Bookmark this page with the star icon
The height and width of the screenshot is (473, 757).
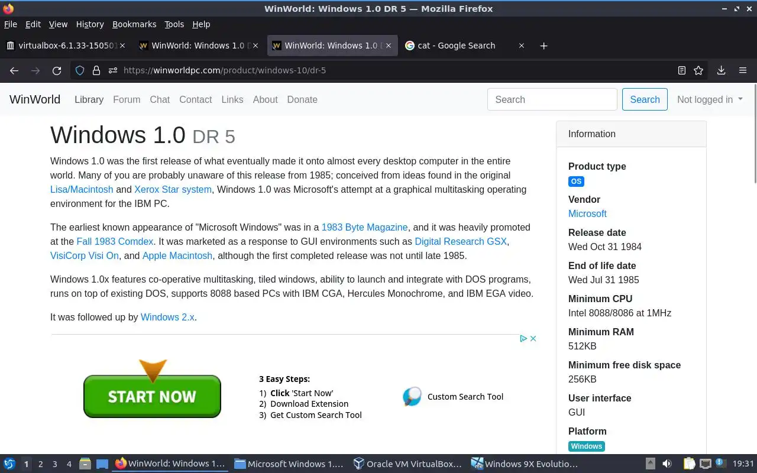[x=698, y=70]
